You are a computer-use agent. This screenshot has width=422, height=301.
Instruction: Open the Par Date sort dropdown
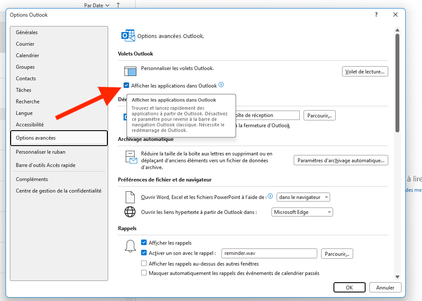pos(97,5)
